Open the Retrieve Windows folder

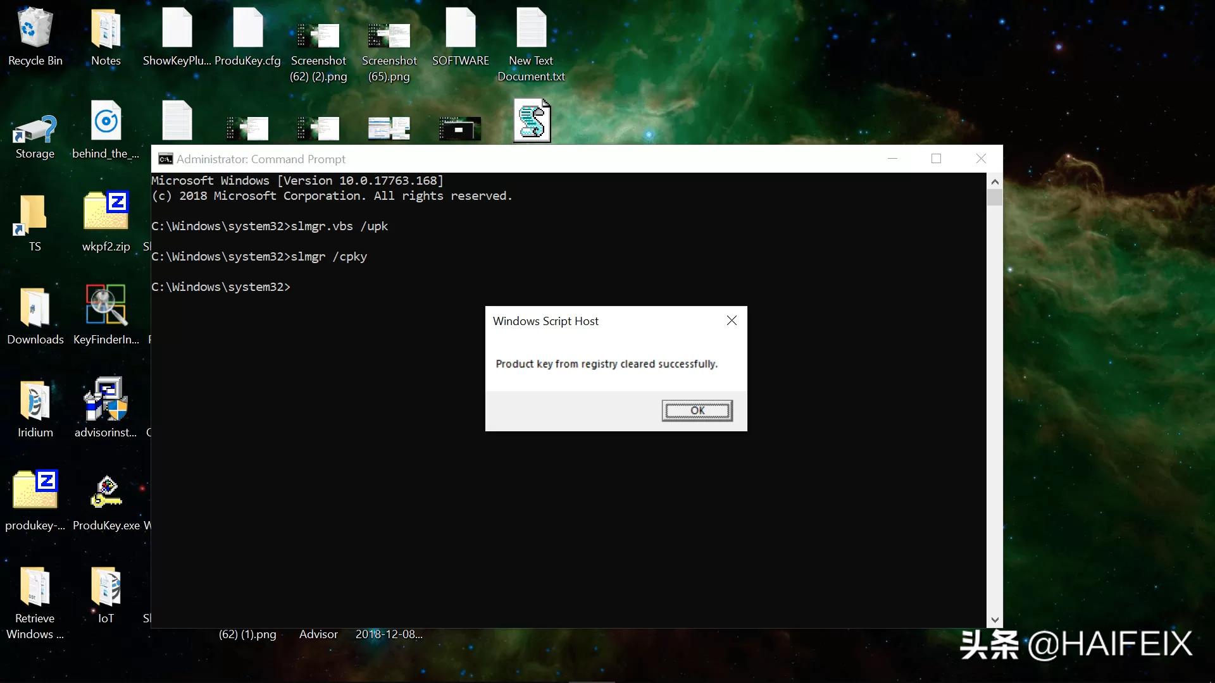tap(35, 585)
